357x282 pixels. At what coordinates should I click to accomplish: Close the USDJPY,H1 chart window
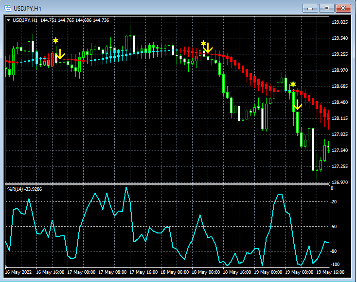tap(343, 8)
